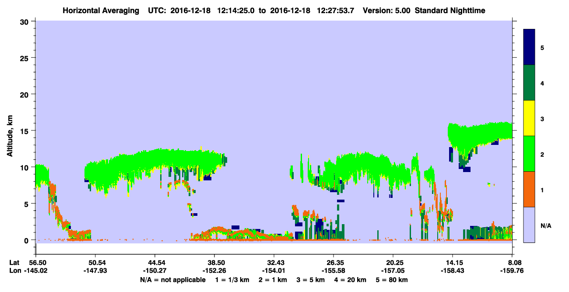This screenshot has width=569, height=292.
Task: Click the 'Lon' row label
Action: (15, 271)
